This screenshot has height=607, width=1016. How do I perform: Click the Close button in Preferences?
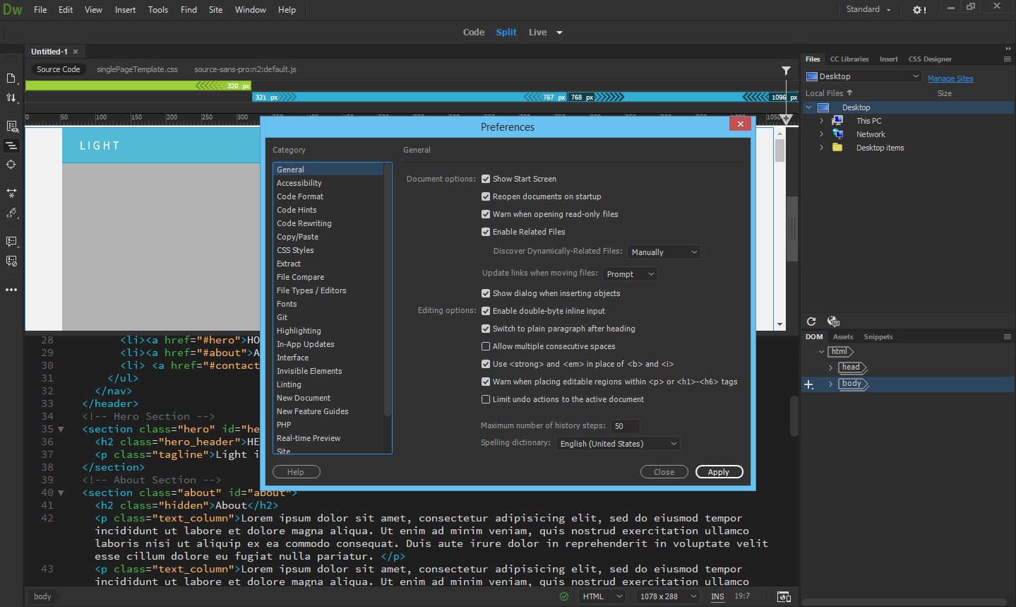[x=664, y=472]
